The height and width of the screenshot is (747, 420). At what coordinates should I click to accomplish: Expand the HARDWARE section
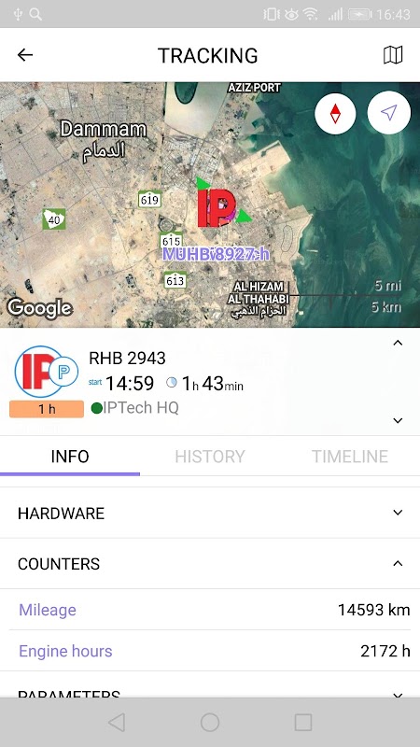click(x=210, y=513)
